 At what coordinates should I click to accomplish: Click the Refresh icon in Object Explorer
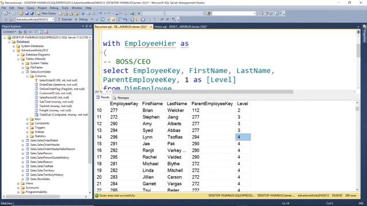click(x=41, y=32)
